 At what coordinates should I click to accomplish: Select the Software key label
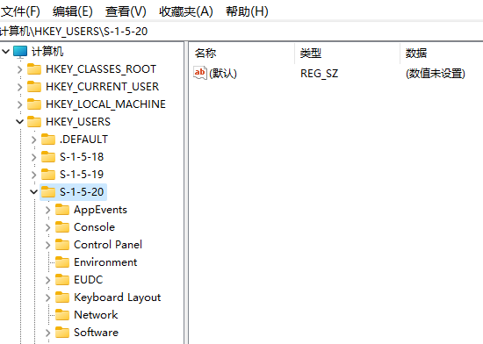pyautogui.click(x=96, y=333)
